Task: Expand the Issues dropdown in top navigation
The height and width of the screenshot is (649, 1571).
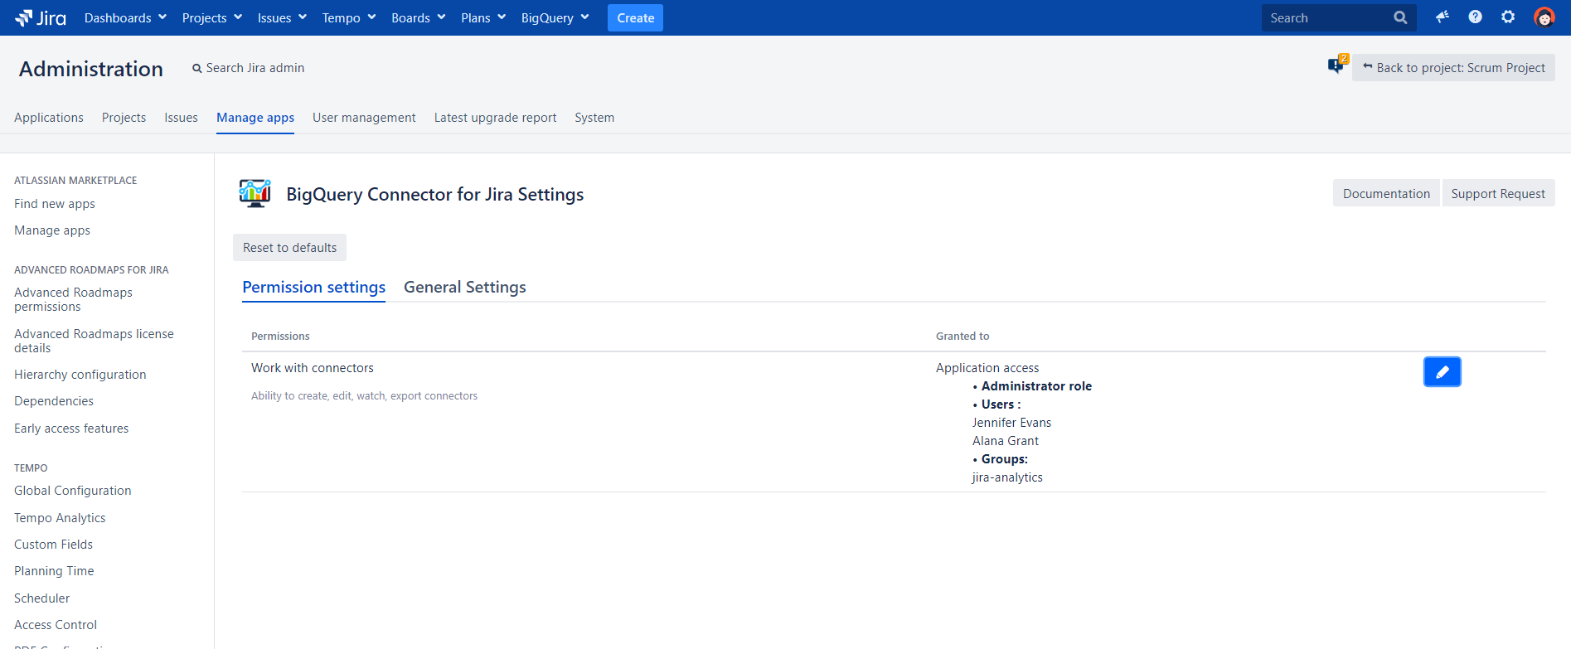Action: click(x=282, y=17)
